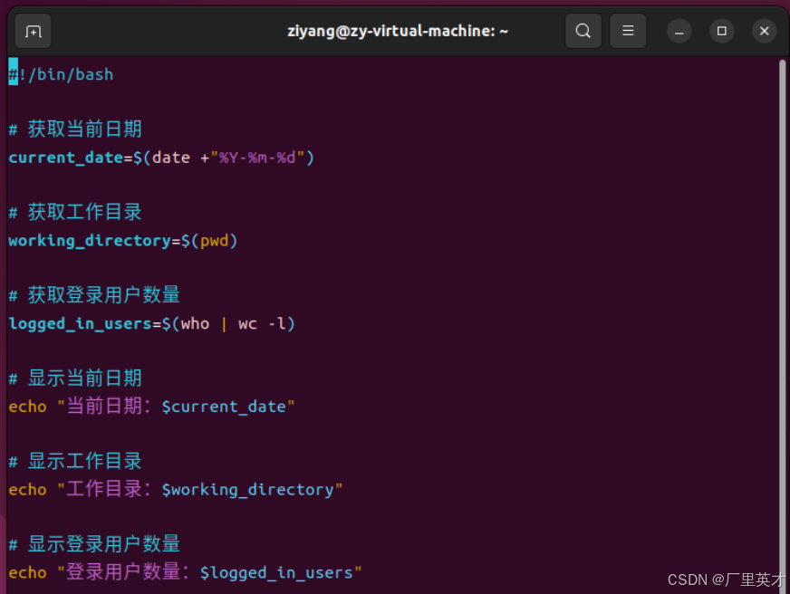
Task: Open the terminal search function
Action: 583,30
